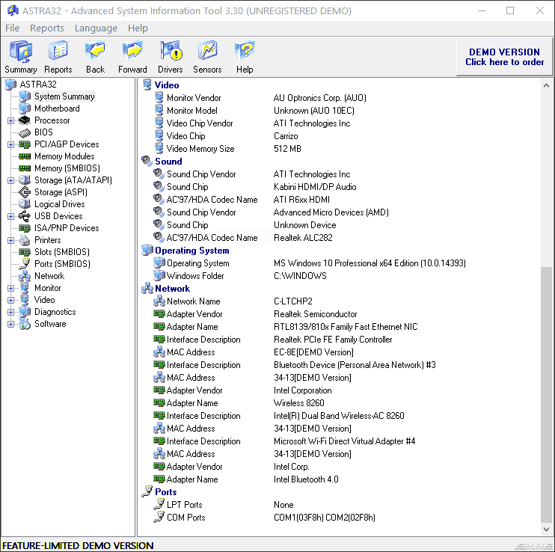Viewport: 555px width, 552px height.
Task: Select the Realtek ALC282 codec value
Action: tap(303, 238)
